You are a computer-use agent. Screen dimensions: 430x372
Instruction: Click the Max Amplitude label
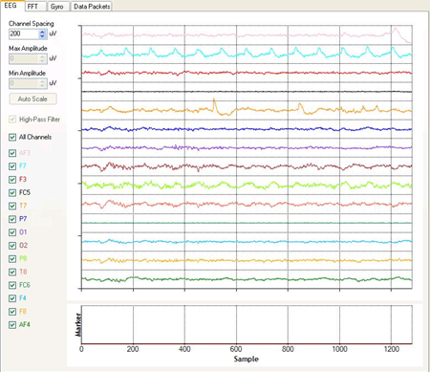[28, 49]
